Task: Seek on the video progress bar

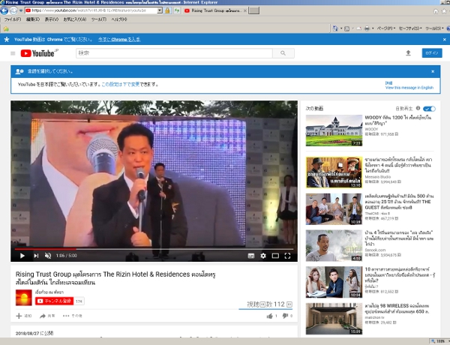Action: pyautogui.click(x=154, y=249)
